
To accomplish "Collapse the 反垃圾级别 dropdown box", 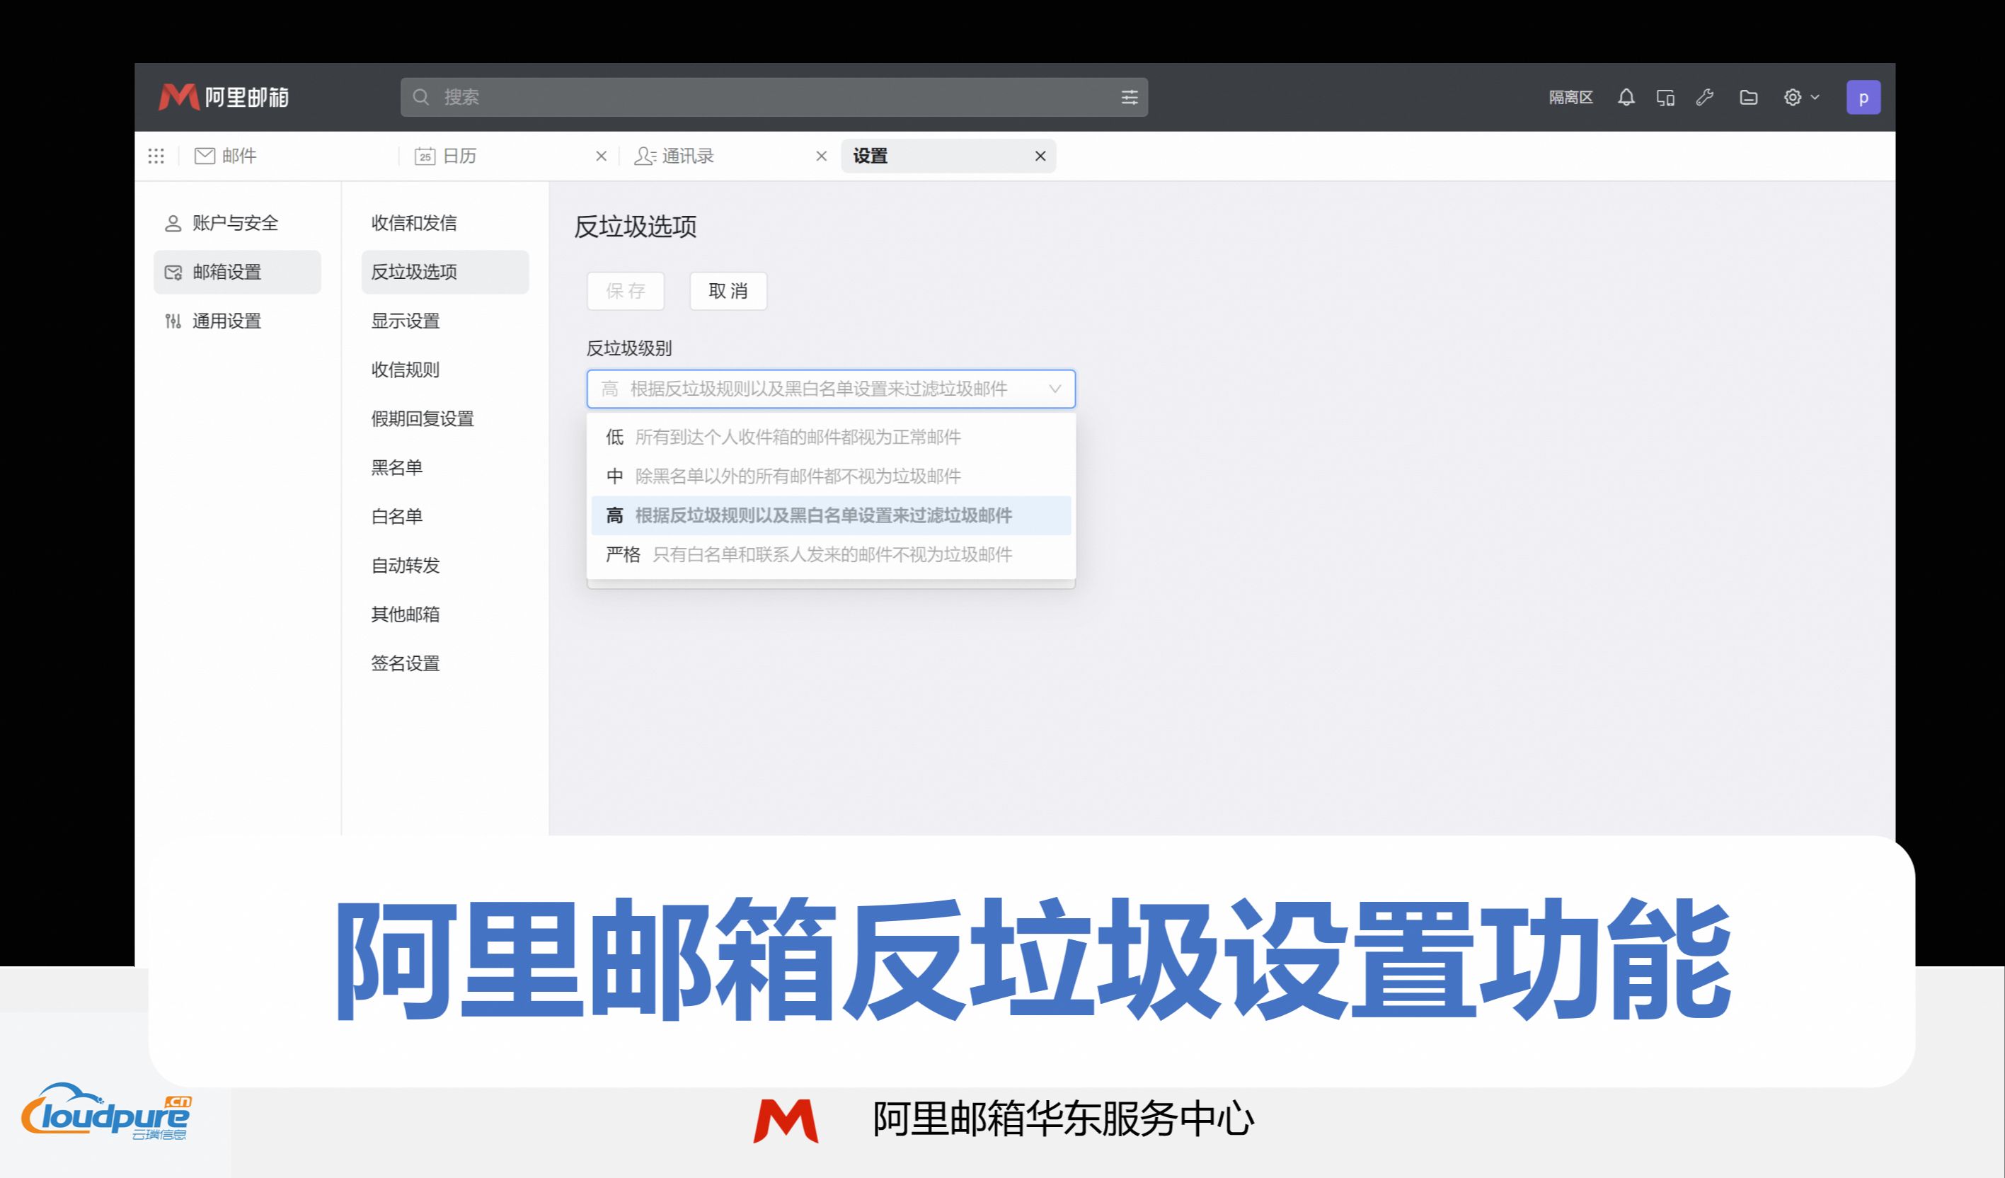I will click(x=831, y=389).
